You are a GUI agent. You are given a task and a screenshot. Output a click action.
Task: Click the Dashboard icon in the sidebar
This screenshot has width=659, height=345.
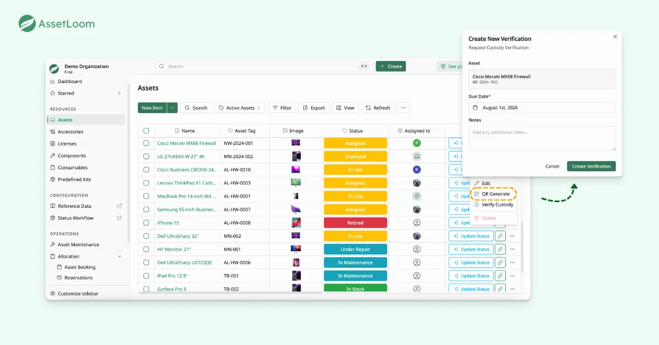click(x=53, y=81)
